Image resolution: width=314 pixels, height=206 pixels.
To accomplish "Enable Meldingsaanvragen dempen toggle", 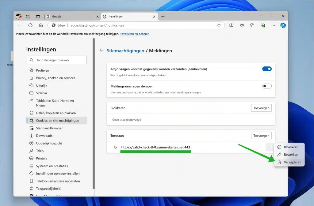I will [267, 86].
